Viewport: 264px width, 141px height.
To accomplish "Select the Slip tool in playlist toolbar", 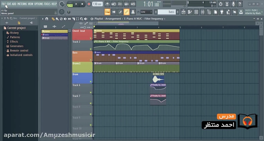I will [69, 19].
